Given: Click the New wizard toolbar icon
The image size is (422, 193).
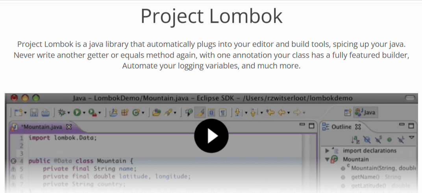Looking at the screenshot, I should click(18, 113).
